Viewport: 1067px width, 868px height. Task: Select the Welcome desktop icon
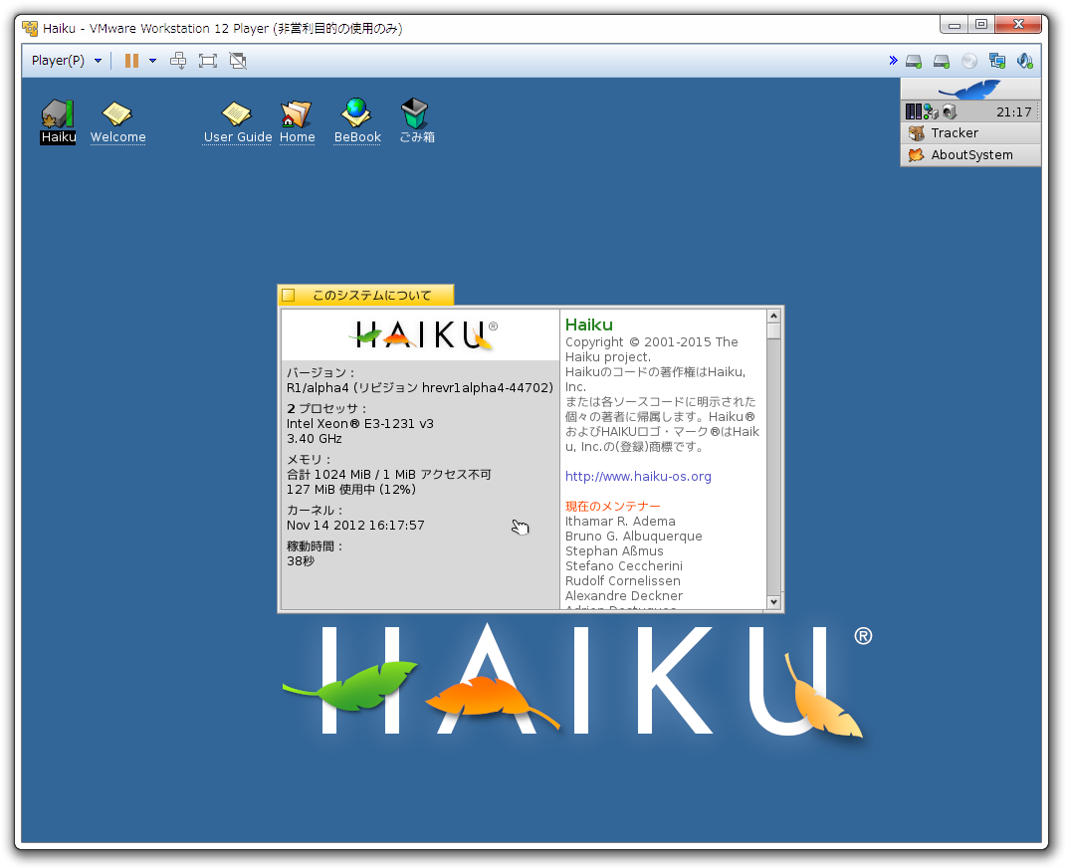(x=117, y=121)
